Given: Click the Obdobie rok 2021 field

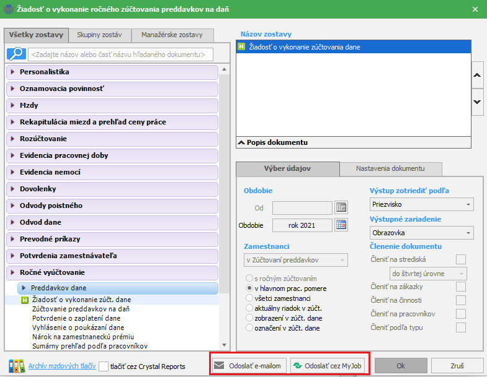Looking at the screenshot, I should (302, 225).
